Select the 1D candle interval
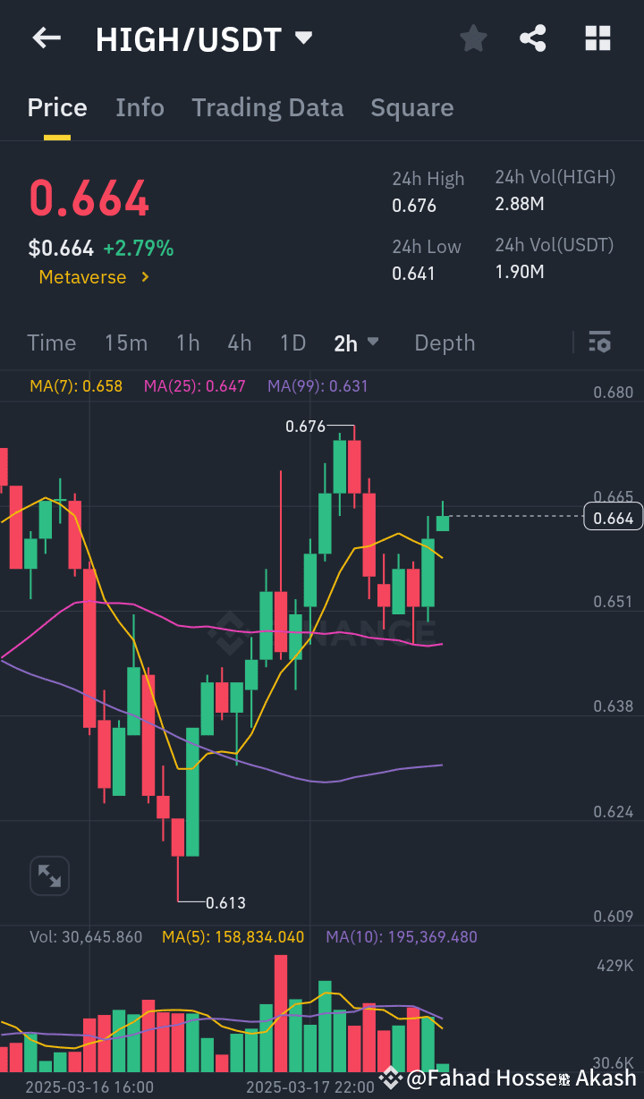This screenshot has width=644, height=1099. (292, 342)
